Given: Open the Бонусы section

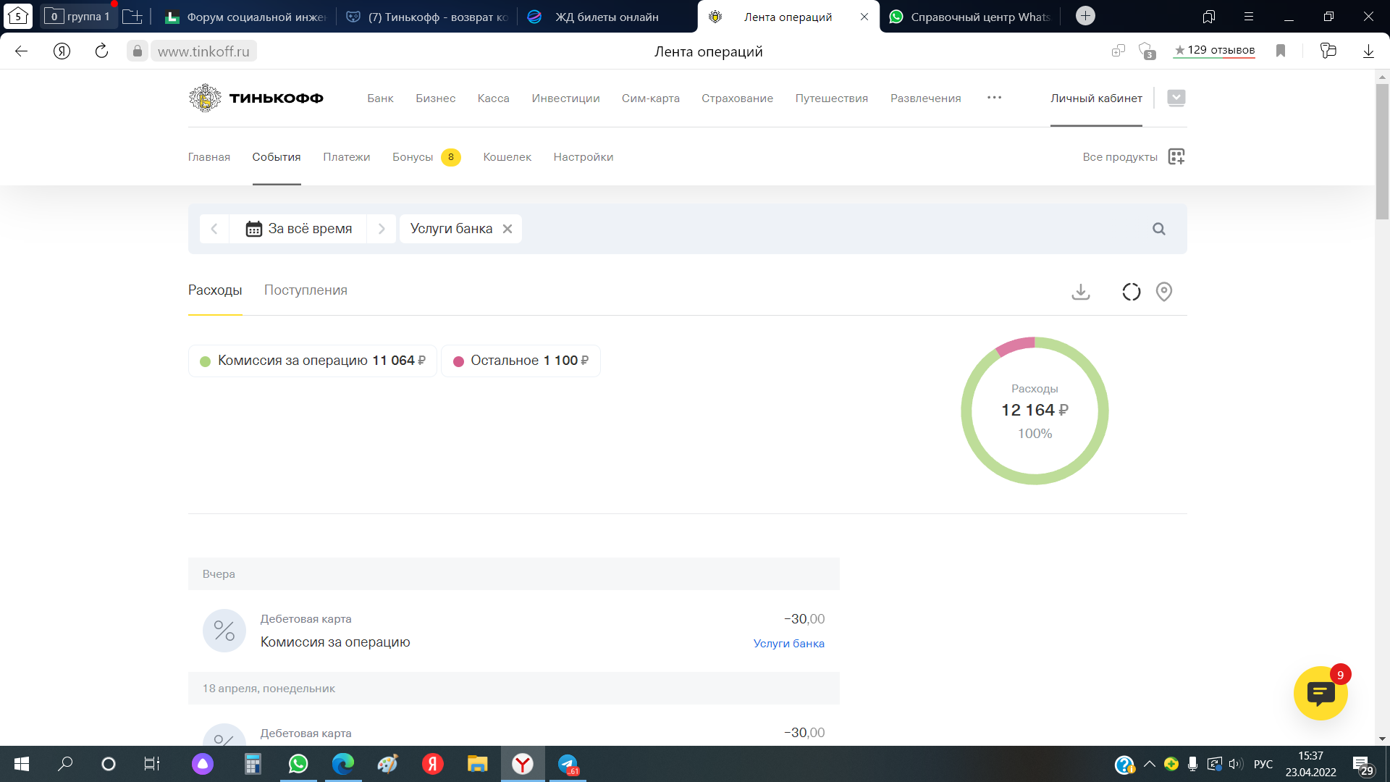Looking at the screenshot, I should pyautogui.click(x=413, y=157).
